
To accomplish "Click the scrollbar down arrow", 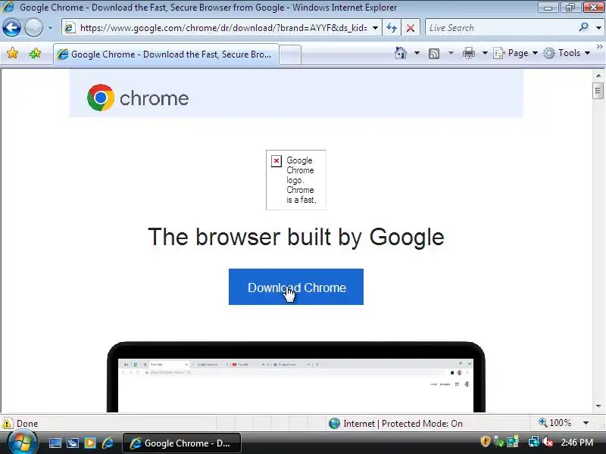I will pyautogui.click(x=598, y=406).
